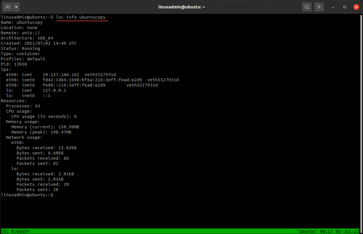The image size is (363, 234).
Task: Click loopback address 127.0.0.1
Action: pos(54,90)
